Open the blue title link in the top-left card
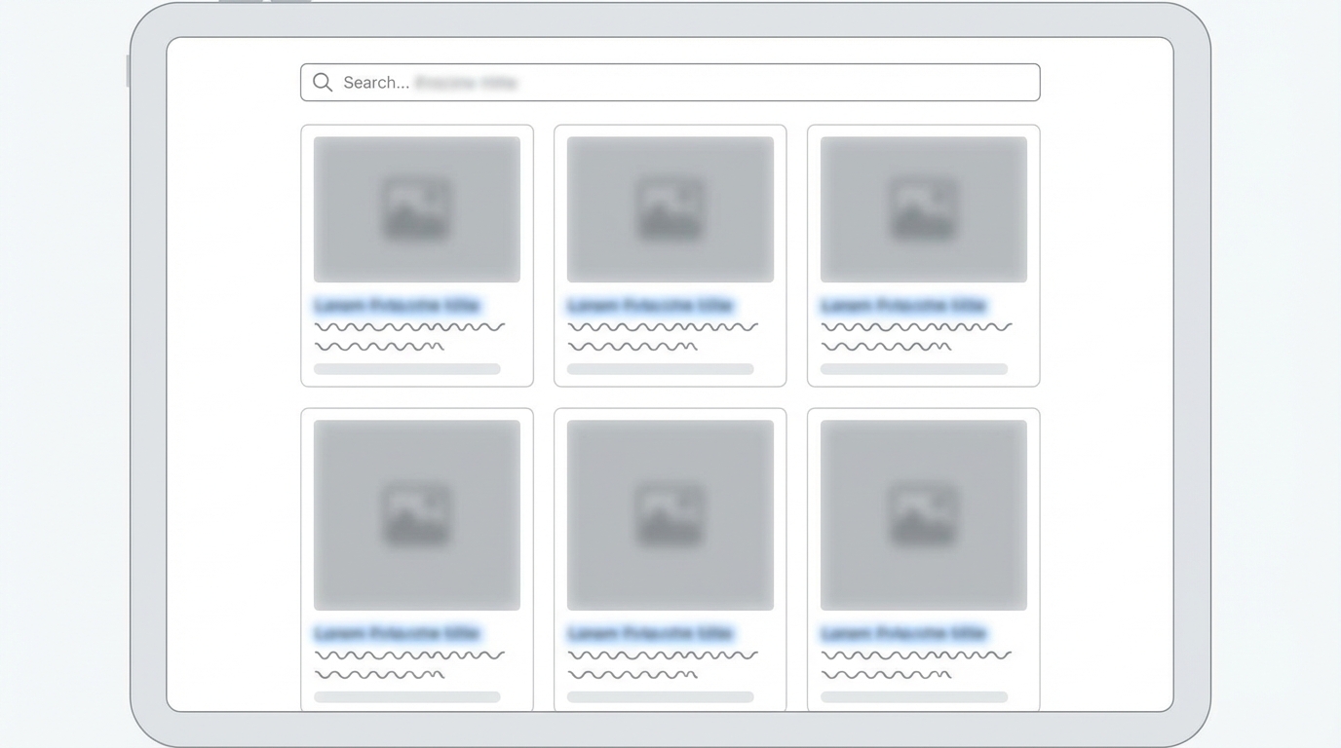 point(397,306)
